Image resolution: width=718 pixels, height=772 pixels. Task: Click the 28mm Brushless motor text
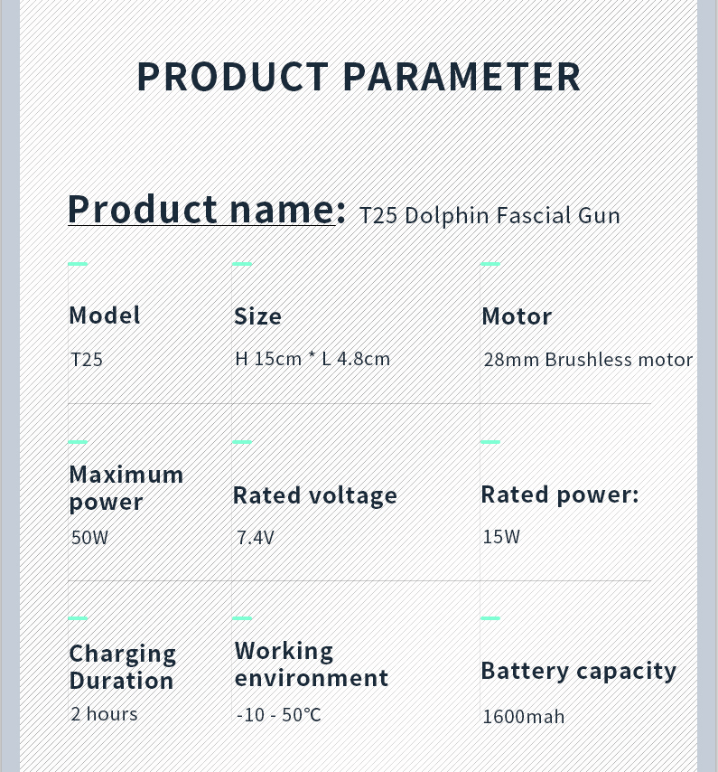coord(588,360)
